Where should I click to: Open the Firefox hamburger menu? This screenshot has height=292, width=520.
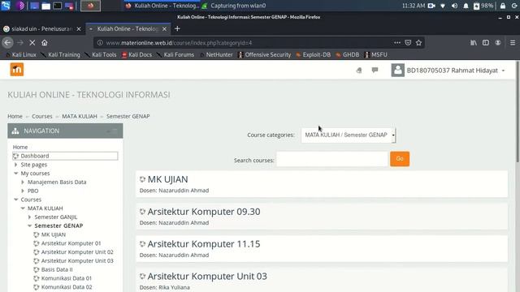(513, 43)
